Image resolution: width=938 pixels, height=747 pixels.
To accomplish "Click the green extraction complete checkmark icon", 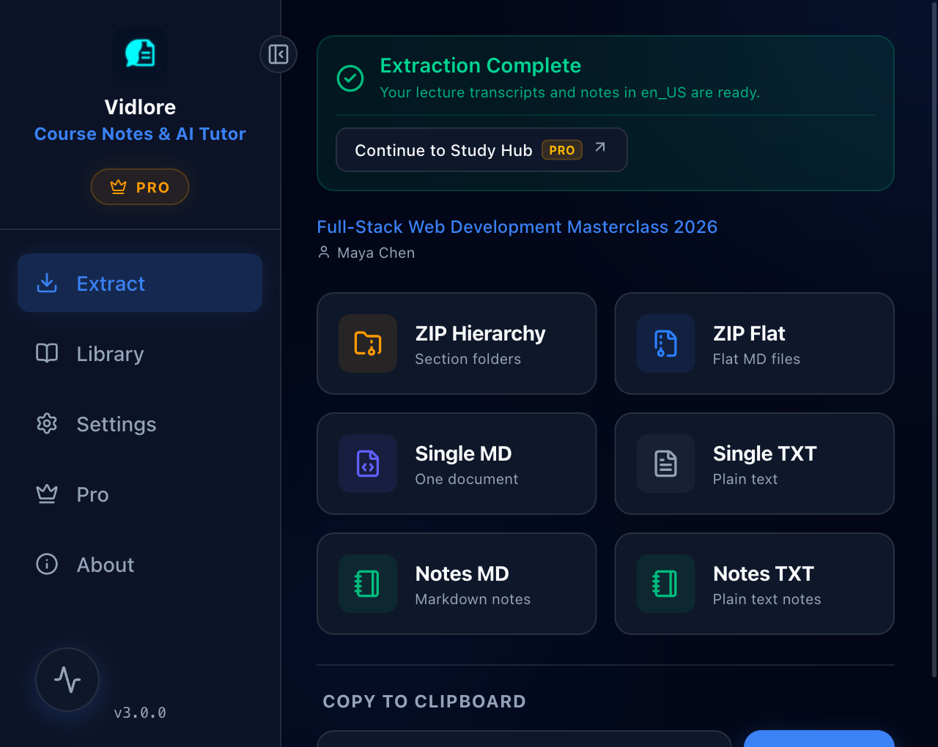I will (x=350, y=78).
